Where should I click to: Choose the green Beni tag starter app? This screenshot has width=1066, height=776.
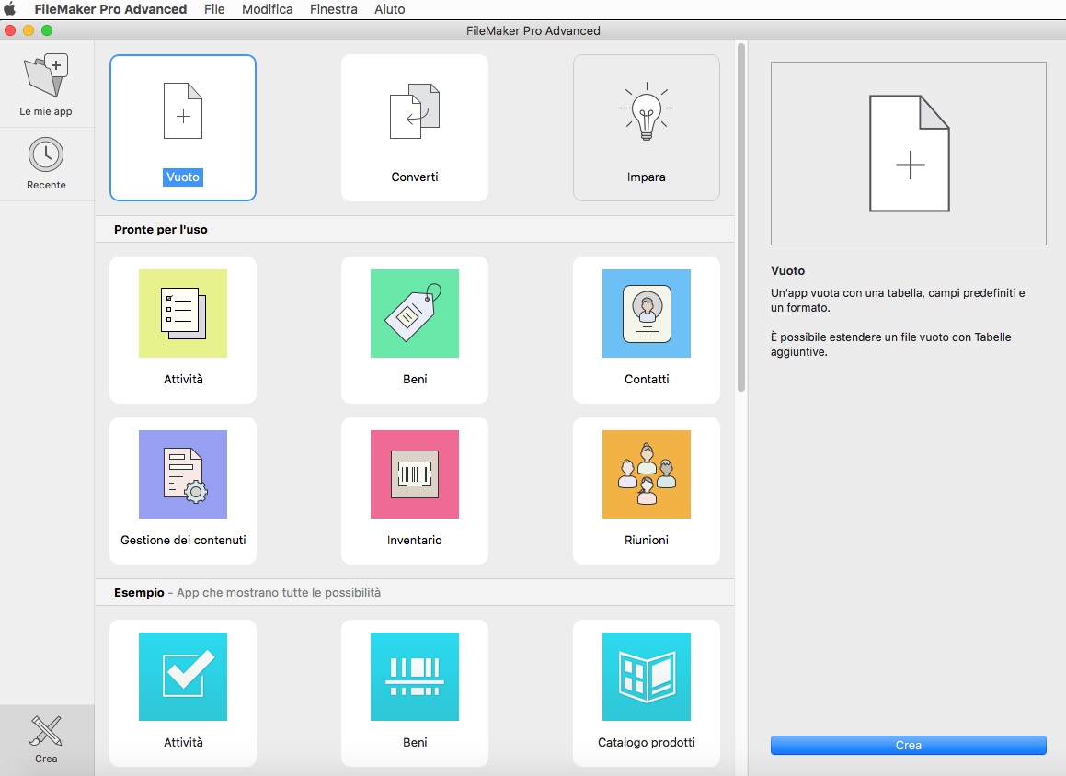point(415,329)
